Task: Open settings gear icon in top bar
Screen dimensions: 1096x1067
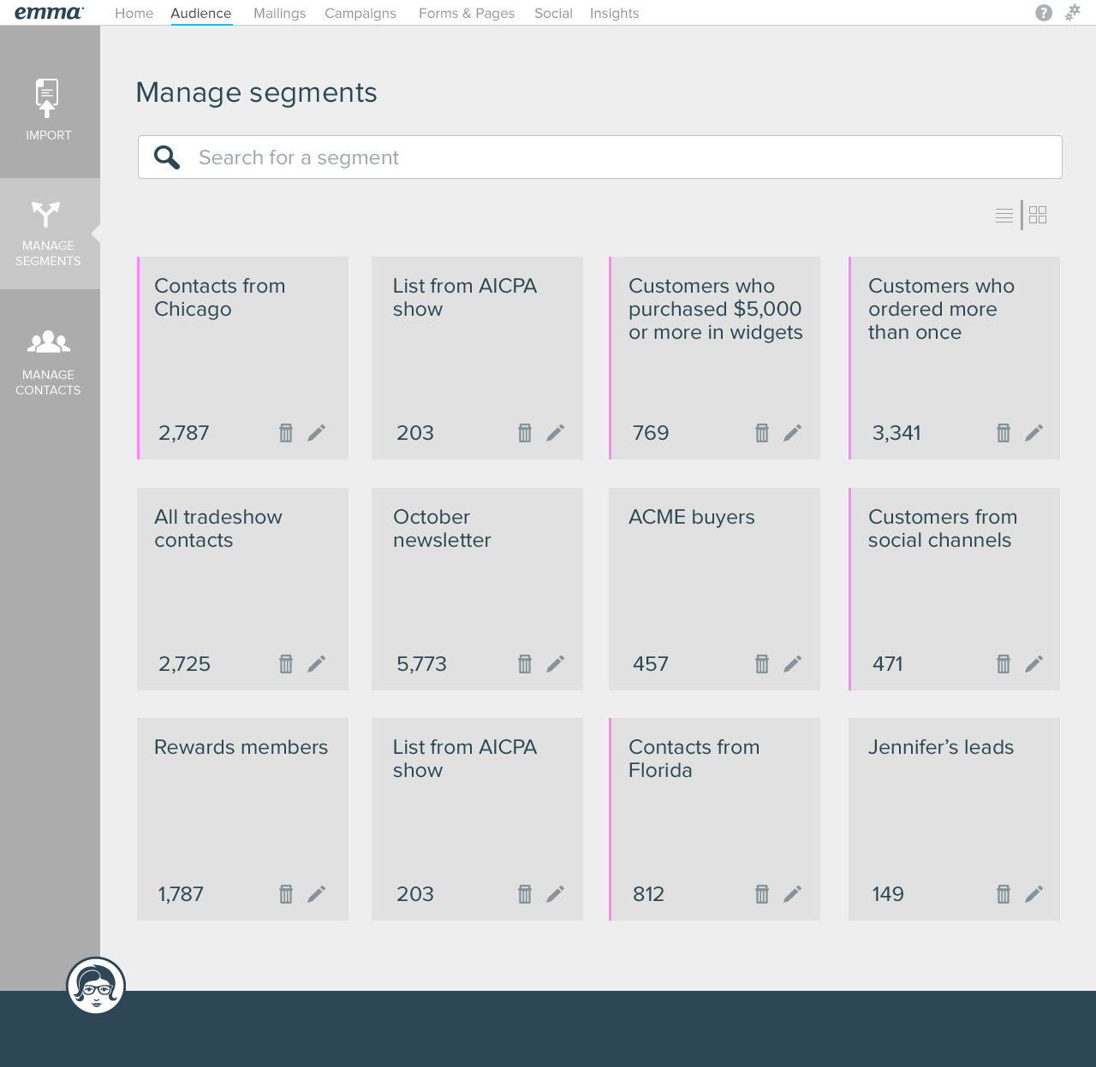Action: (x=1072, y=13)
